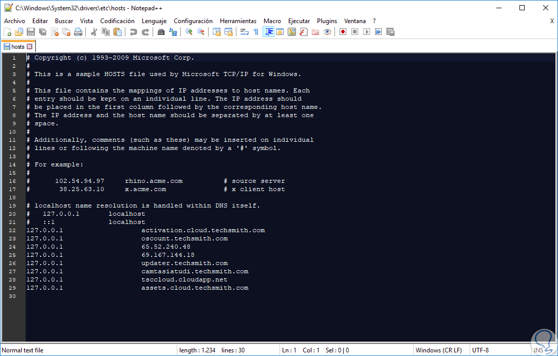The height and width of the screenshot is (356, 558).
Task: Save the hosts file with the Save icon
Action: click(x=31, y=32)
